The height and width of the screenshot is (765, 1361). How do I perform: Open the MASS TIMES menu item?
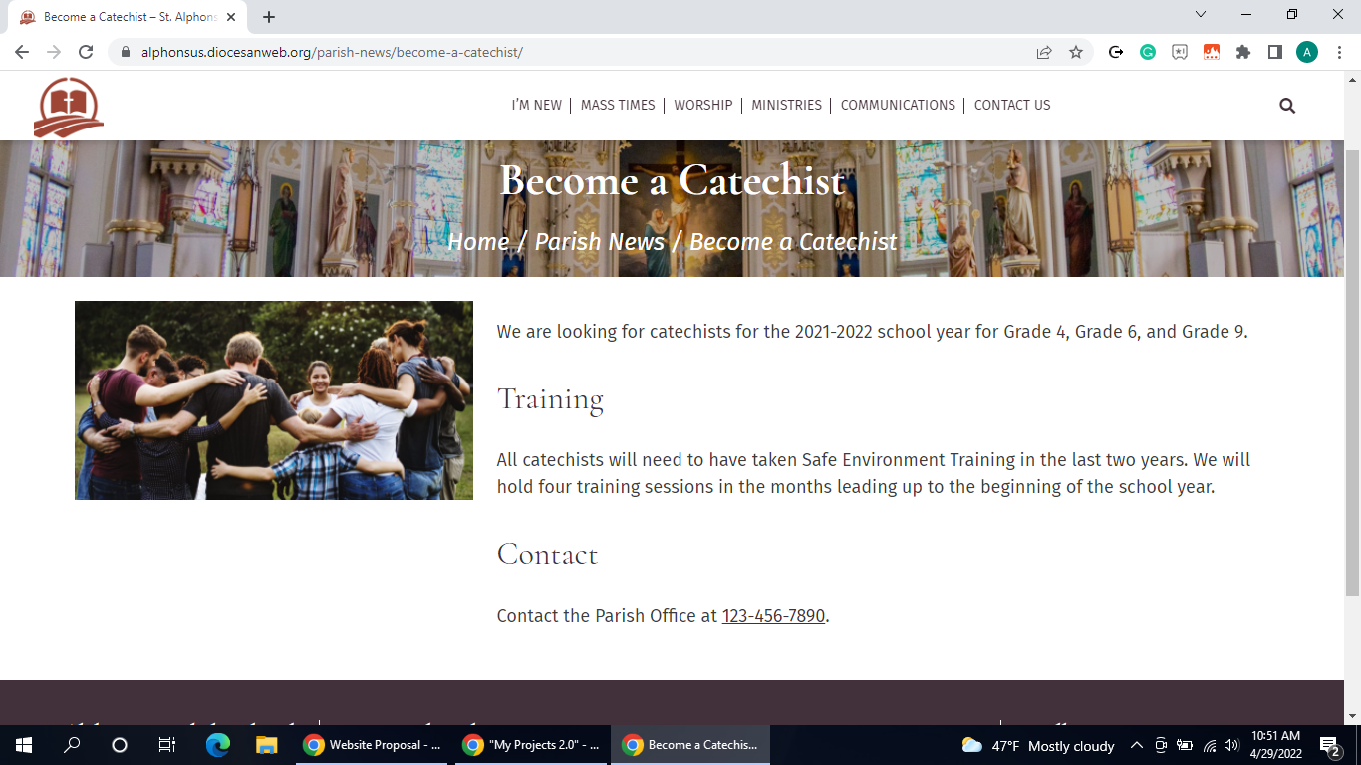click(618, 105)
